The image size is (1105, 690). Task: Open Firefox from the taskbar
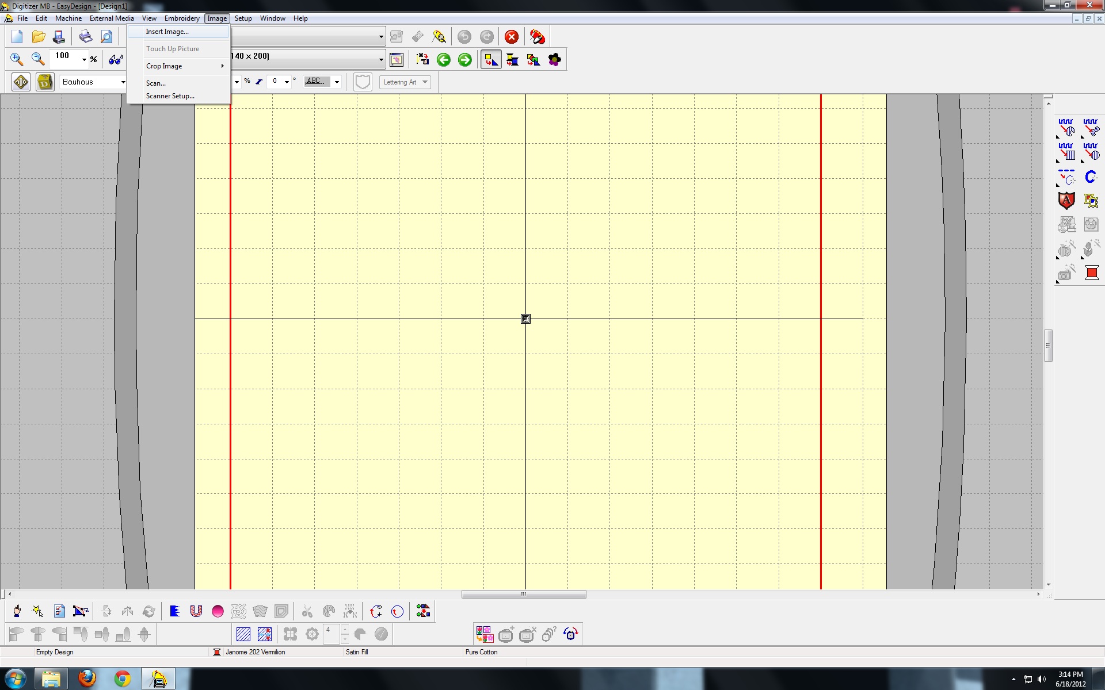click(87, 679)
